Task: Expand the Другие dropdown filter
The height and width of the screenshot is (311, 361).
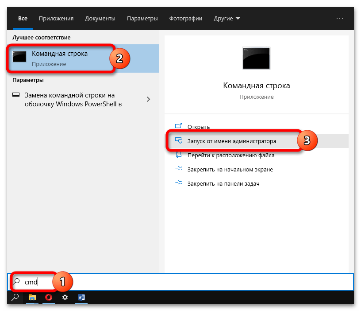Action: (x=227, y=19)
